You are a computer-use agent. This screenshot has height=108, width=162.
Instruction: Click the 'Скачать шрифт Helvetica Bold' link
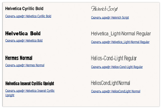24,40
